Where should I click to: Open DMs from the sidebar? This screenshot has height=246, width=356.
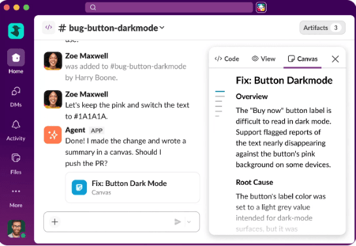point(16,91)
